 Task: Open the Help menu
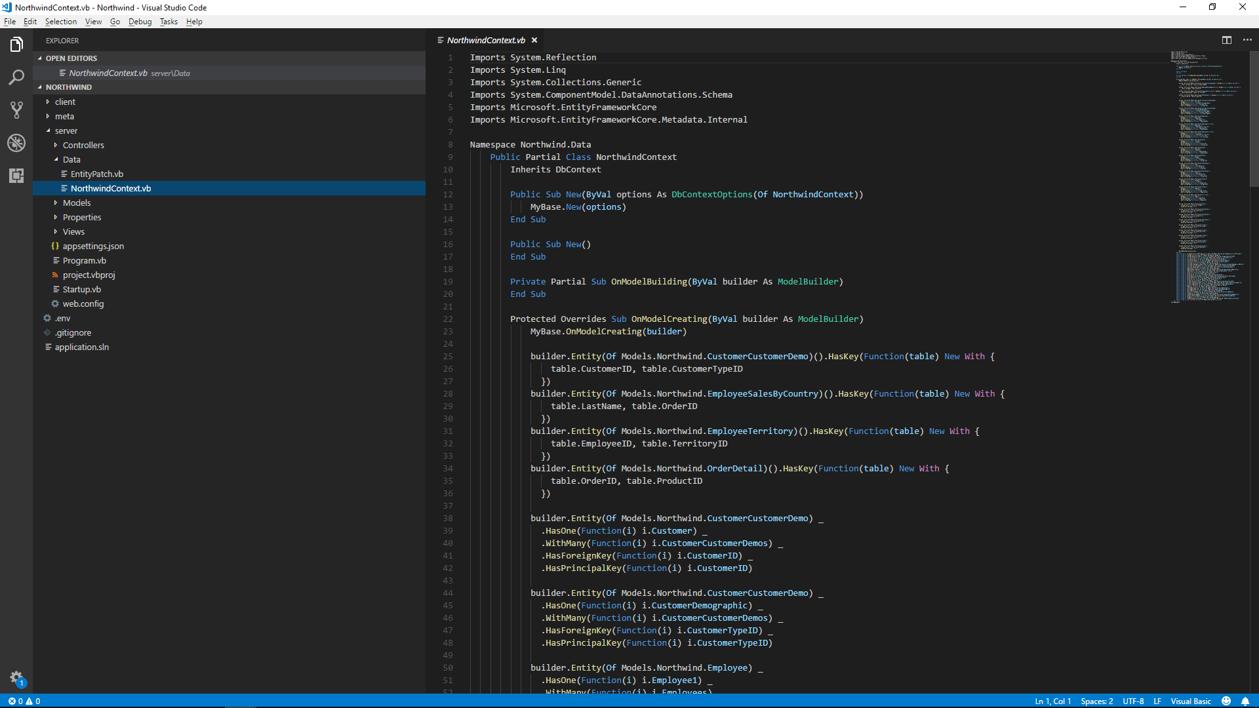194,22
